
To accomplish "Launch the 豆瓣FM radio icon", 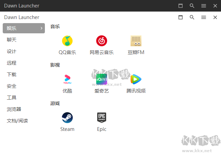I will tap(136, 41).
